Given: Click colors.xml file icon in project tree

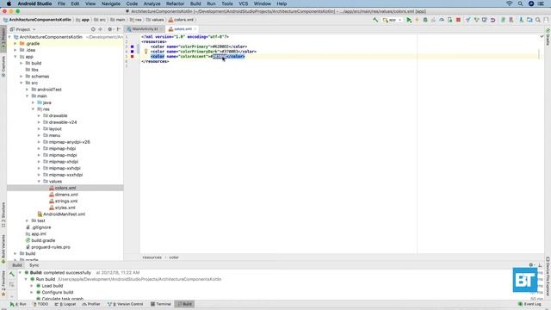Looking at the screenshot, I should tap(52, 188).
